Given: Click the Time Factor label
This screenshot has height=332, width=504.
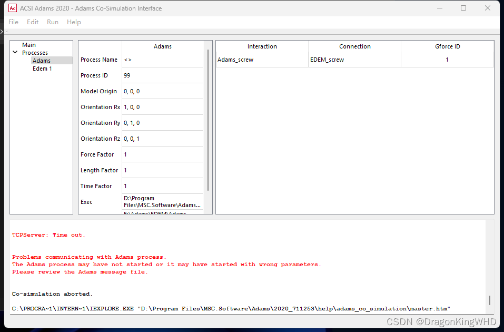Looking at the screenshot, I should click(x=96, y=186).
